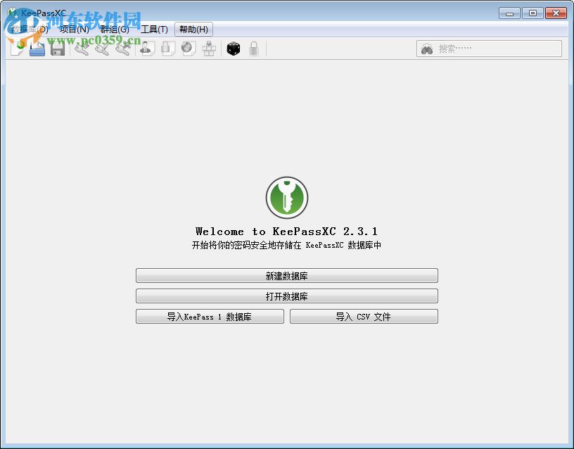Image resolution: width=574 pixels, height=449 pixels.
Task: Click the Open URL globe icon
Action: [x=188, y=49]
